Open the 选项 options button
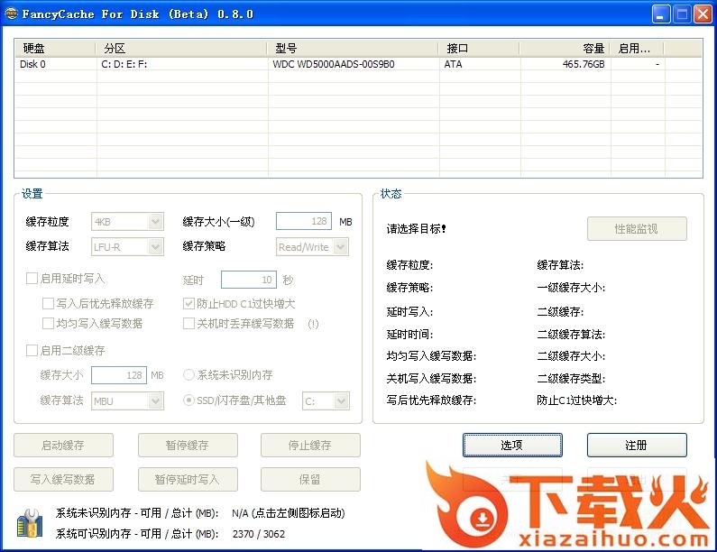This screenshot has width=717, height=552. [x=512, y=445]
